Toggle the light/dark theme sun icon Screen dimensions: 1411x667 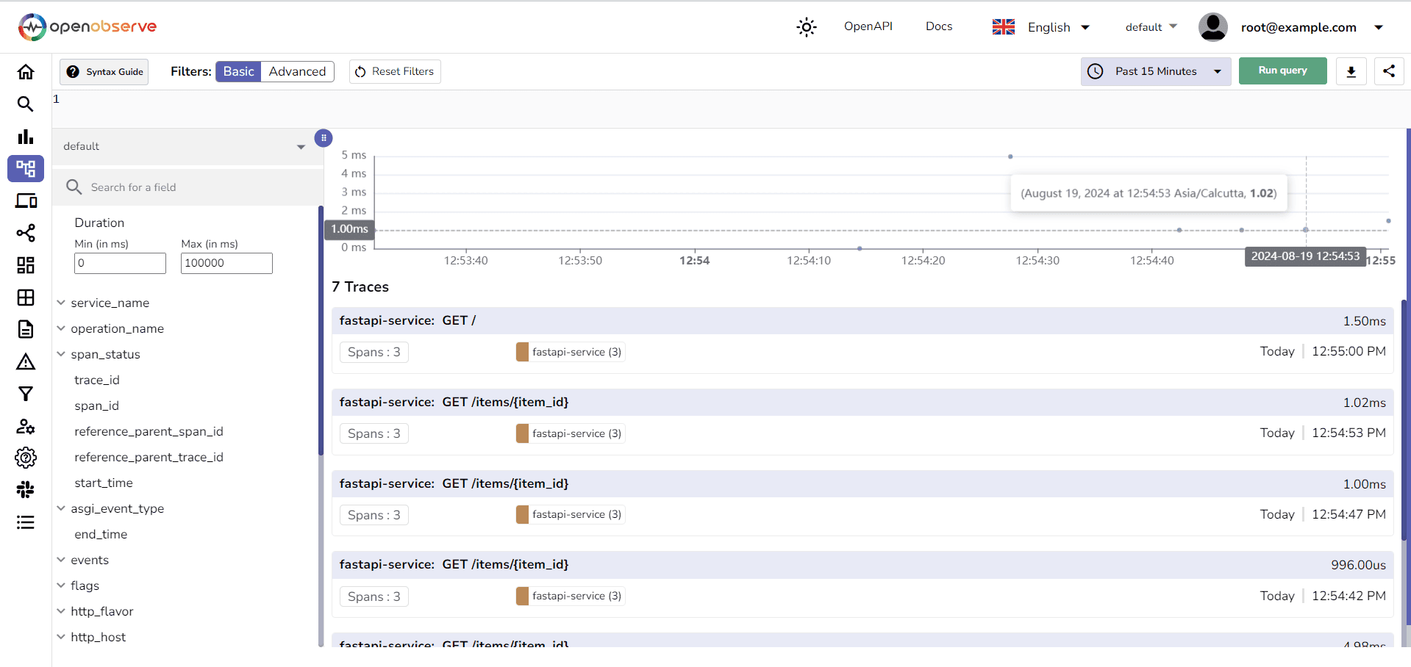click(x=806, y=26)
